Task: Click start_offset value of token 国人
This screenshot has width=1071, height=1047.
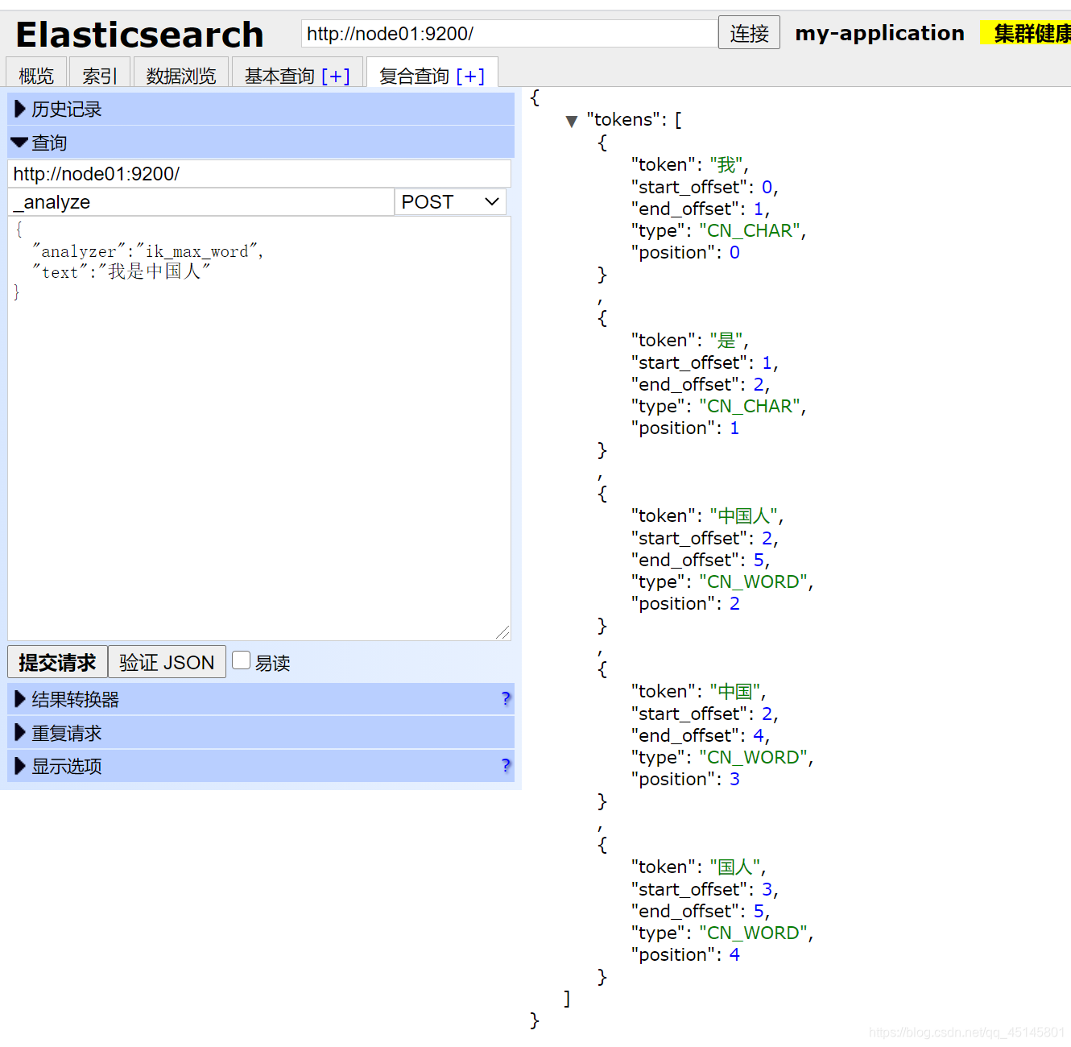Action: pos(767,889)
